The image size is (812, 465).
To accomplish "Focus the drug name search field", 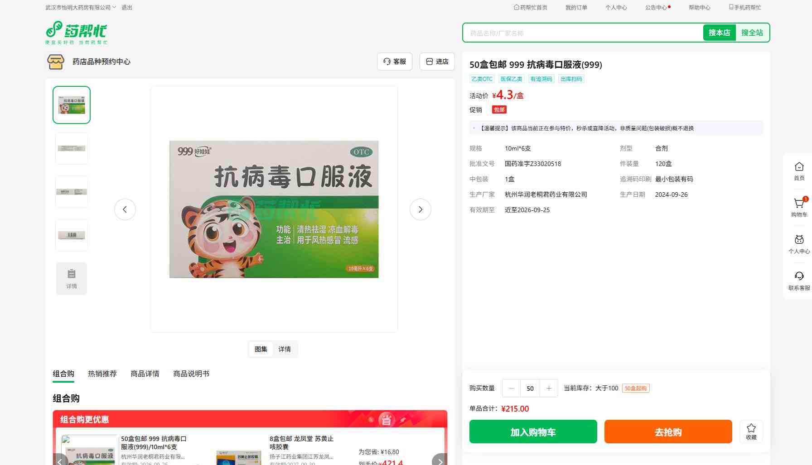I will tap(582, 33).
